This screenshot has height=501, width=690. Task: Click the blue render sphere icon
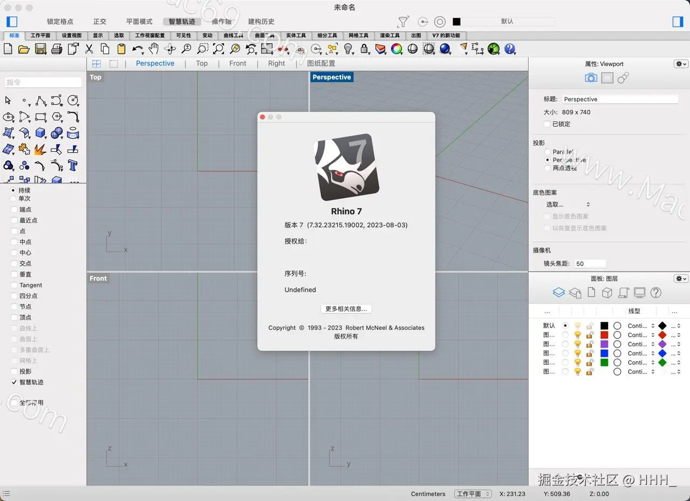445,49
